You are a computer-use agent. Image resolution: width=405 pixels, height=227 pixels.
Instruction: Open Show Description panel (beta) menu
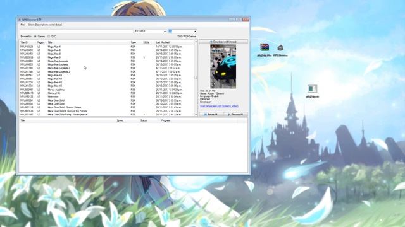tap(45, 25)
